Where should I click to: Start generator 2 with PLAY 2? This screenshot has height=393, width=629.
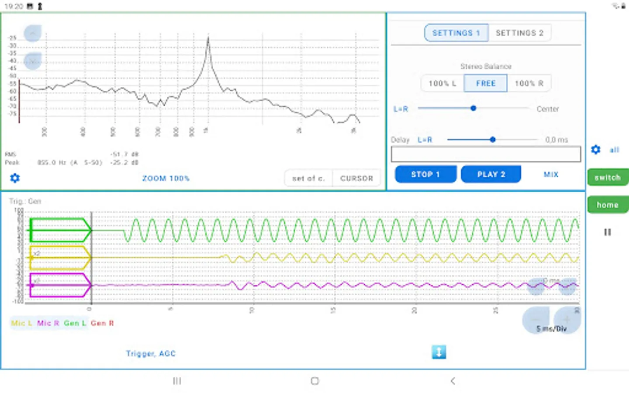pyautogui.click(x=491, y=174)
